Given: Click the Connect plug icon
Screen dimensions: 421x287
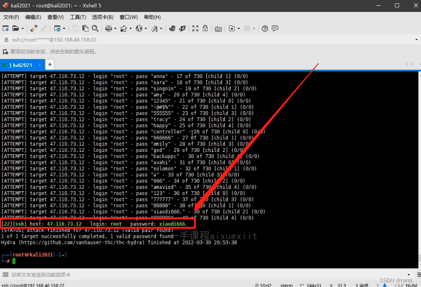Looking at the screenshot, I should [34, 28].
